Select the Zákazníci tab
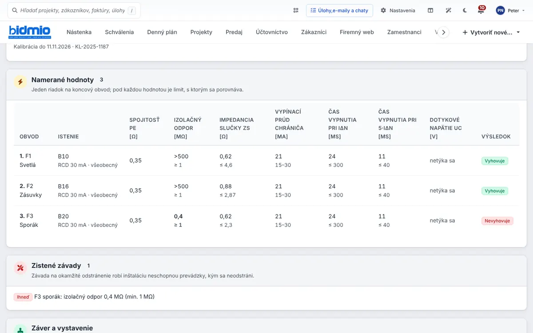The width and height of the screenshot is (533, 333). [x=314, y=32]
